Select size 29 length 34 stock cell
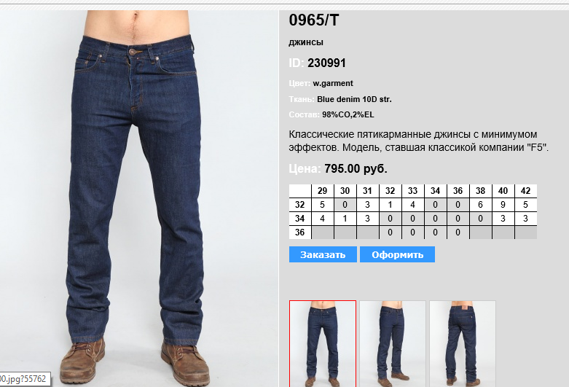This screenshot has width=569, height=387. click(322, 219)
